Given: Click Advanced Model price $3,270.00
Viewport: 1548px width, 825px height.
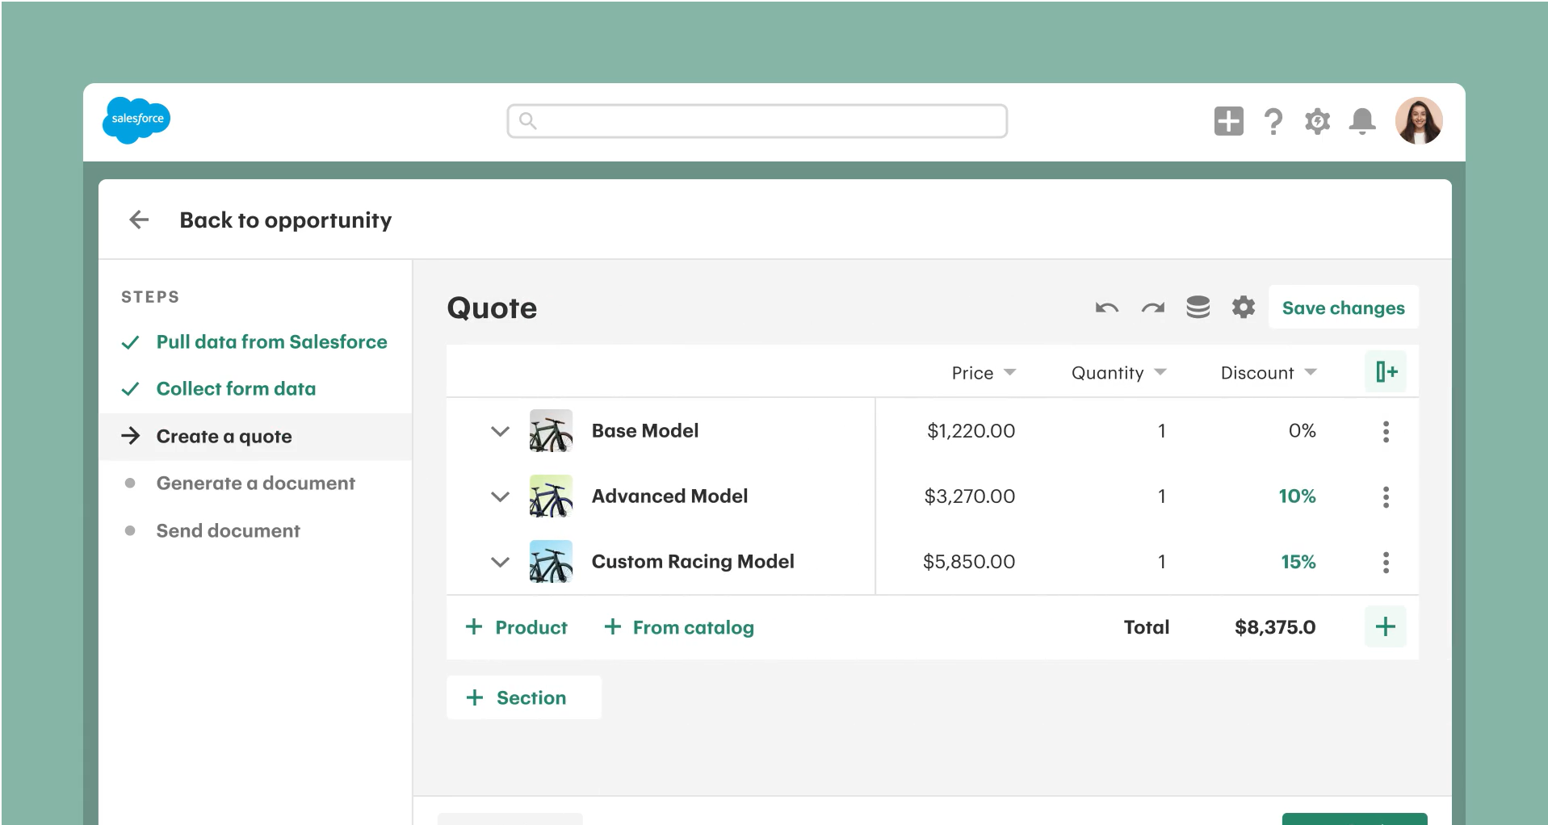Looking at the screenshot, I should [969, 496].
